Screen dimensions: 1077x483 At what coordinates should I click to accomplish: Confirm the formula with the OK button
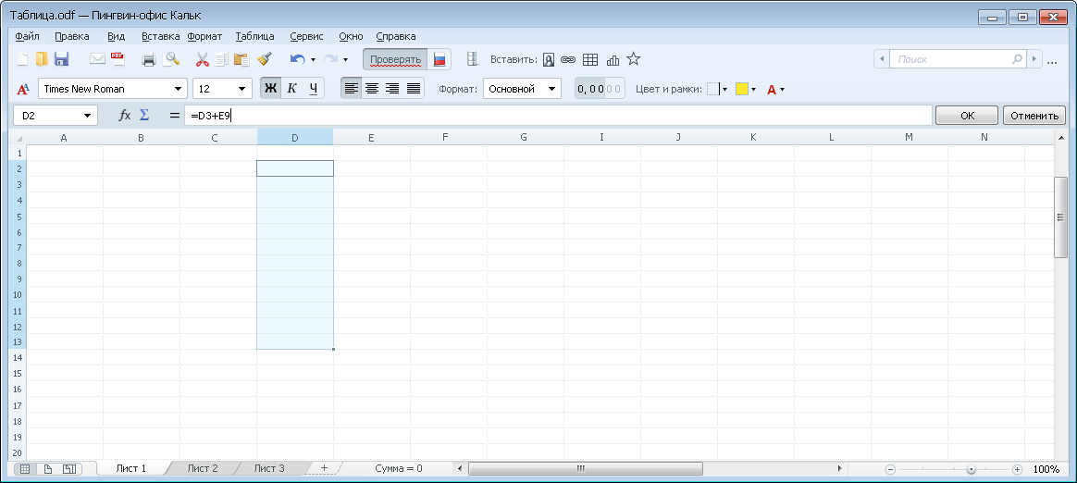[967, 116]
